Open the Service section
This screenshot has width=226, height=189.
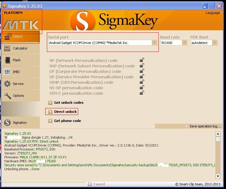pyautogui.click(x=21, y=84)
